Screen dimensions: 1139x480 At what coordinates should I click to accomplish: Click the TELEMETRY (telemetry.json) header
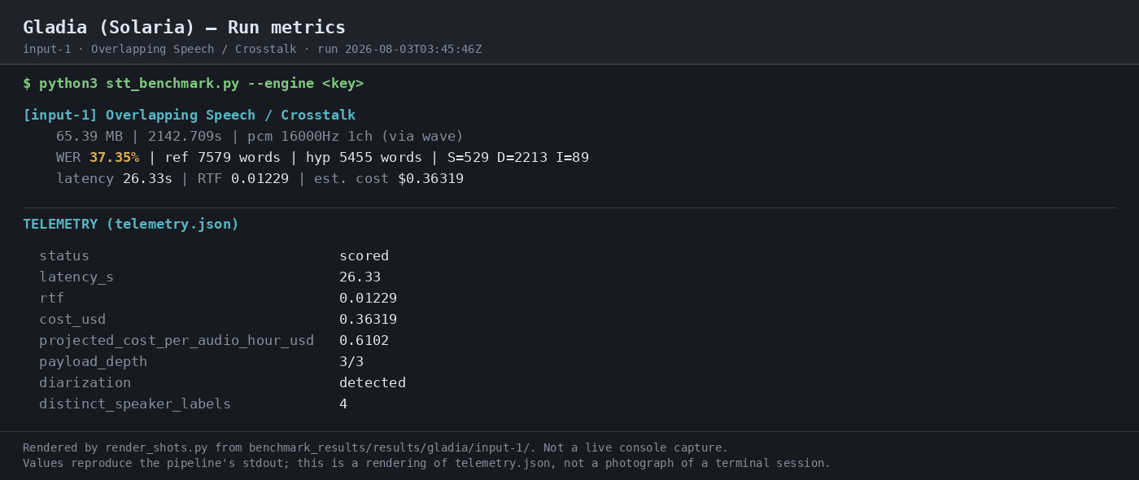(x=131, y=225)
